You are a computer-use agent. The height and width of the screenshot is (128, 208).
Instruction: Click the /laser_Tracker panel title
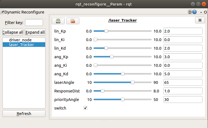122,20
